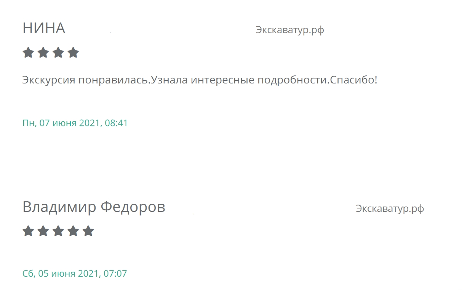This screenshot has width=462, height=290.
Task: Click the word Спасибо! in the review
Action: (354, 80)
